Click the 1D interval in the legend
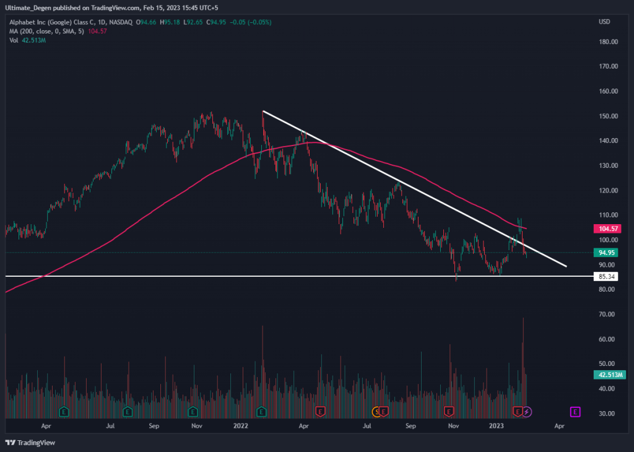Image resolution: width=634 pixels, height=452 pixels. point(101,22)
